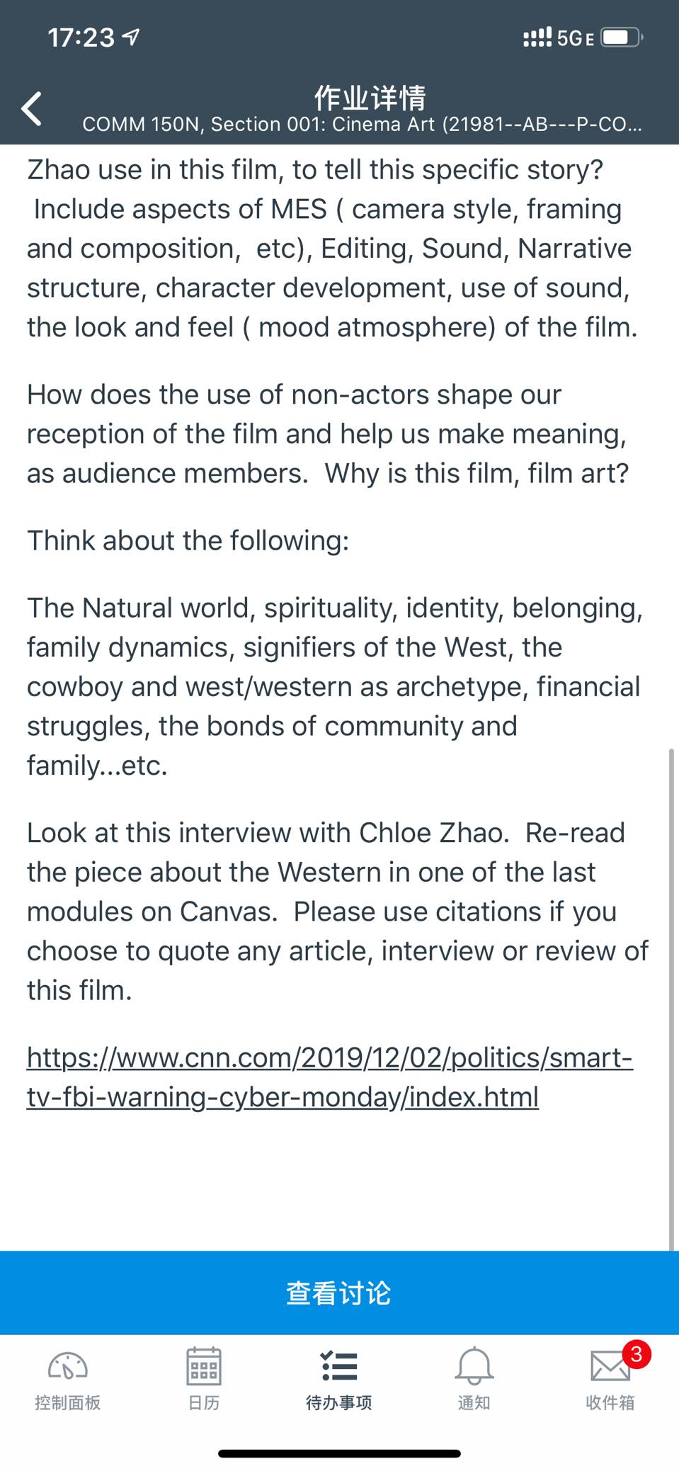The image size is (679, 1471).
Task: Tap the back arrow in the header
Action: tap(31, 108)
